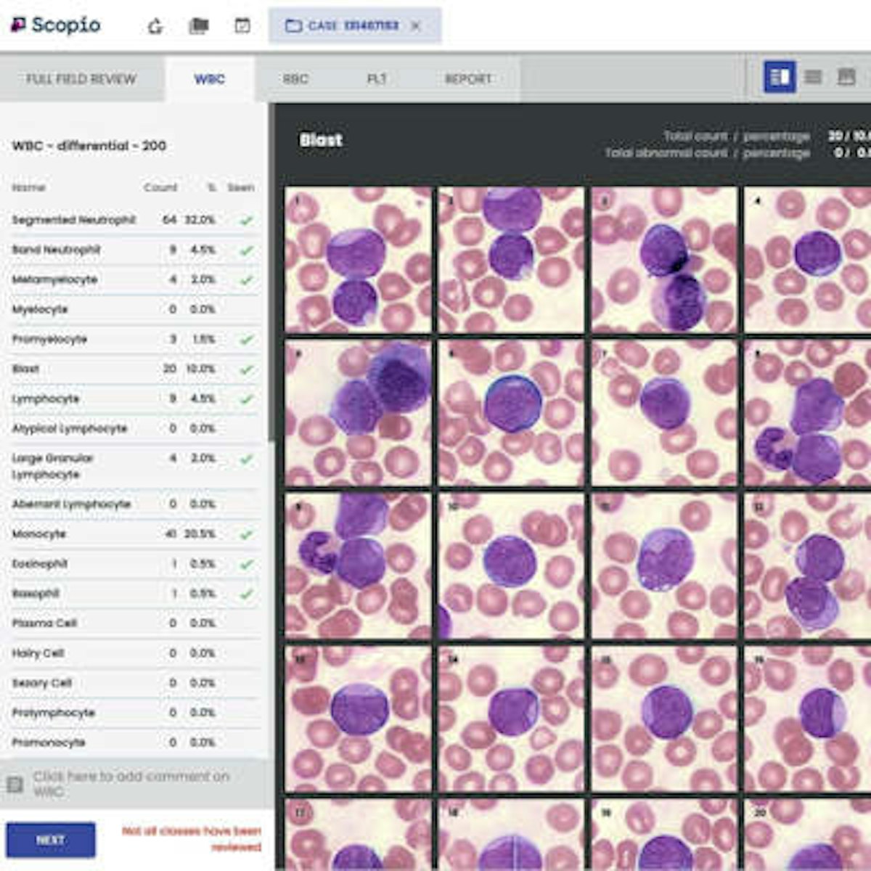Click the Scopio logo
Image resolution: width=871 pixels, height=871 pixels.
pyautogui.click(x=54, y=23)
